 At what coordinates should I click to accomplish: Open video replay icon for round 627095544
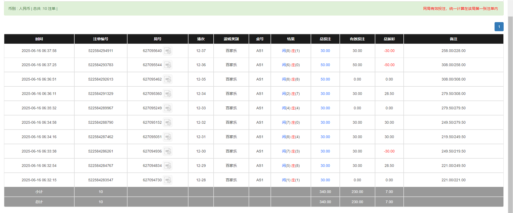pyautogui.click(x=168, y=65)
